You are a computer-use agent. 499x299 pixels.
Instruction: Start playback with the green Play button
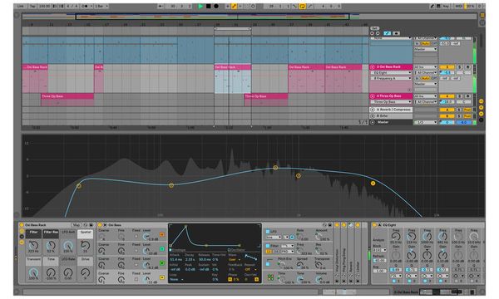pyautogui.click(x=200, y=6)
